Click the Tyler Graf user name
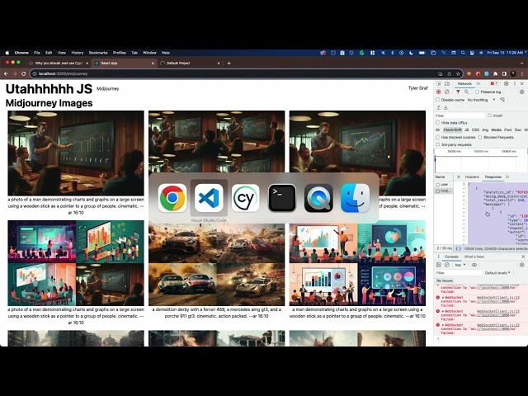528x396 pixels. tap(418, 88)
